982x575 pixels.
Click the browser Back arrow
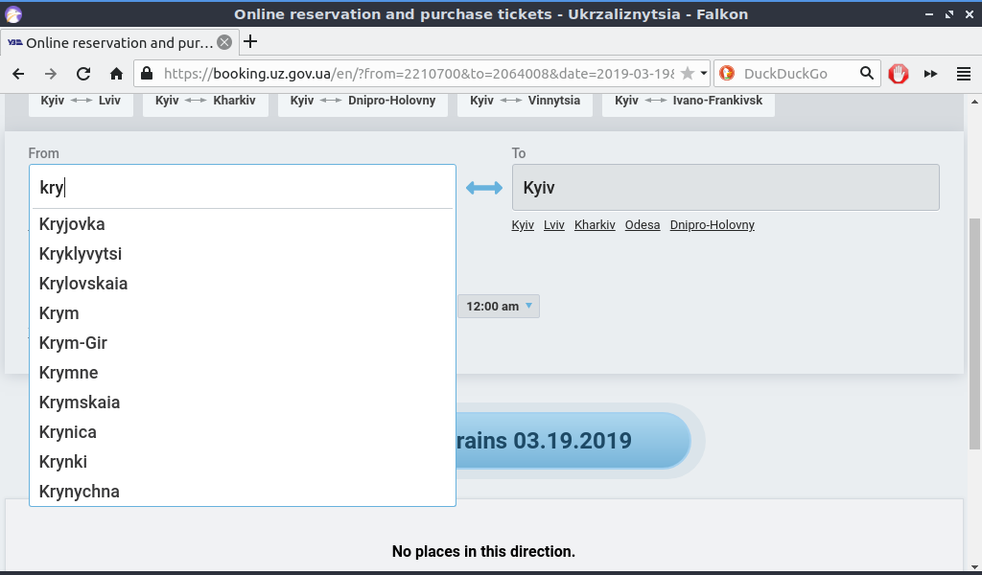pyautogui.click(x=18, y=74)
